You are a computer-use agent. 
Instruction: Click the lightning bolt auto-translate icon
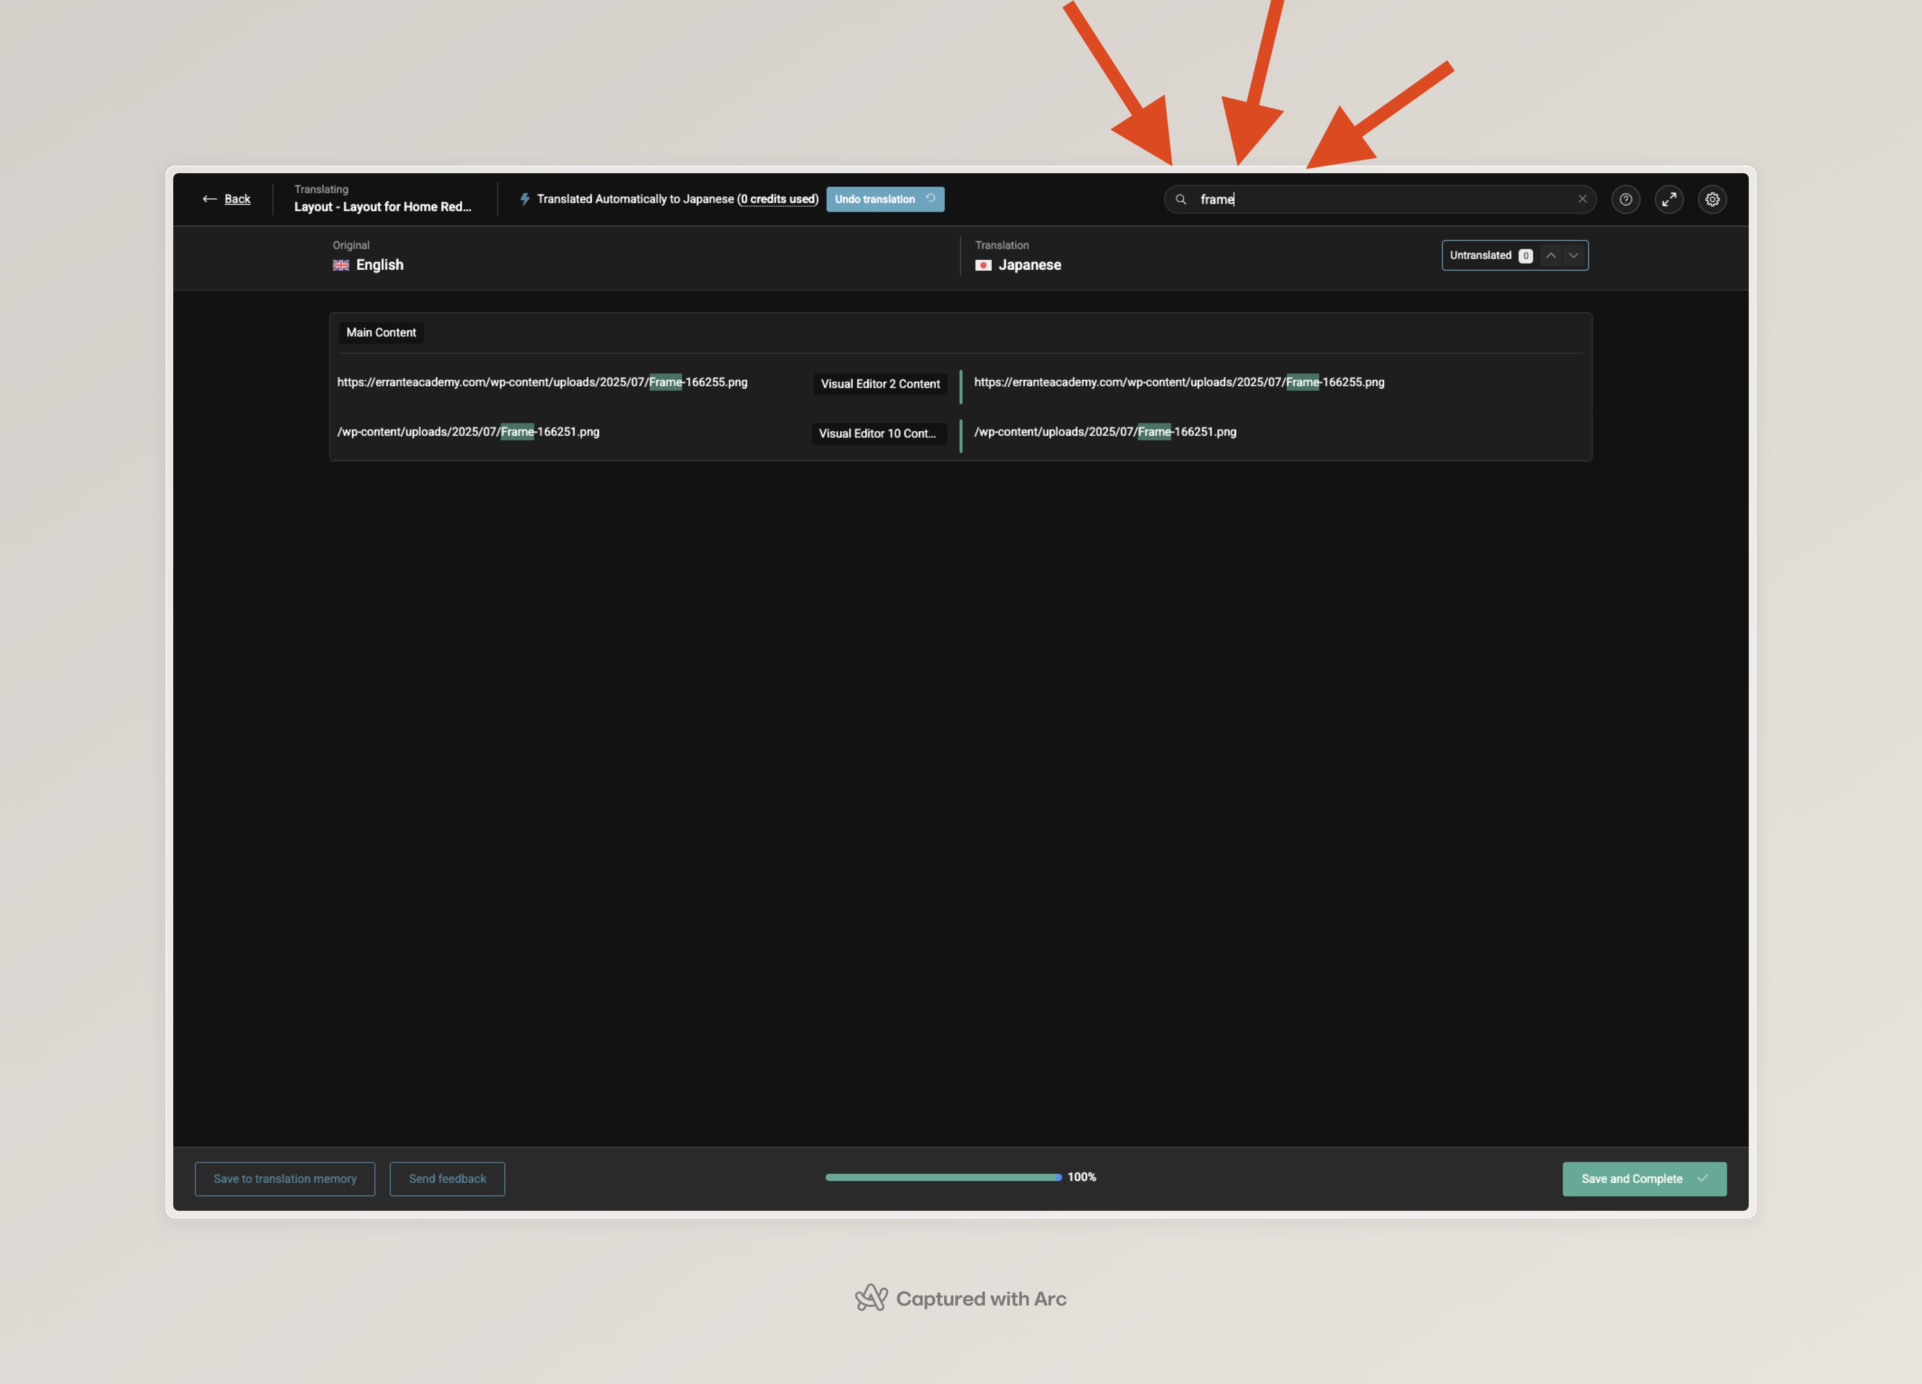pyautogui.click(x=525, y=199)
